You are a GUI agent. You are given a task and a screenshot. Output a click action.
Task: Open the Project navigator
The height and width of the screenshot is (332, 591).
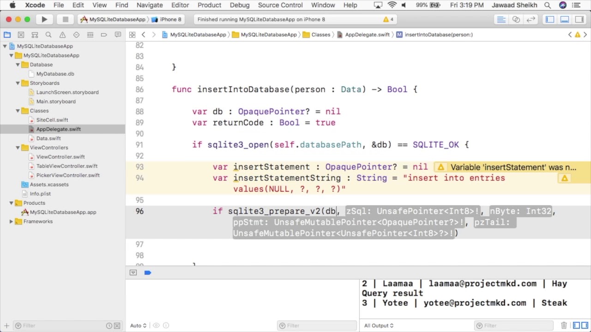[x=7, y=35]
